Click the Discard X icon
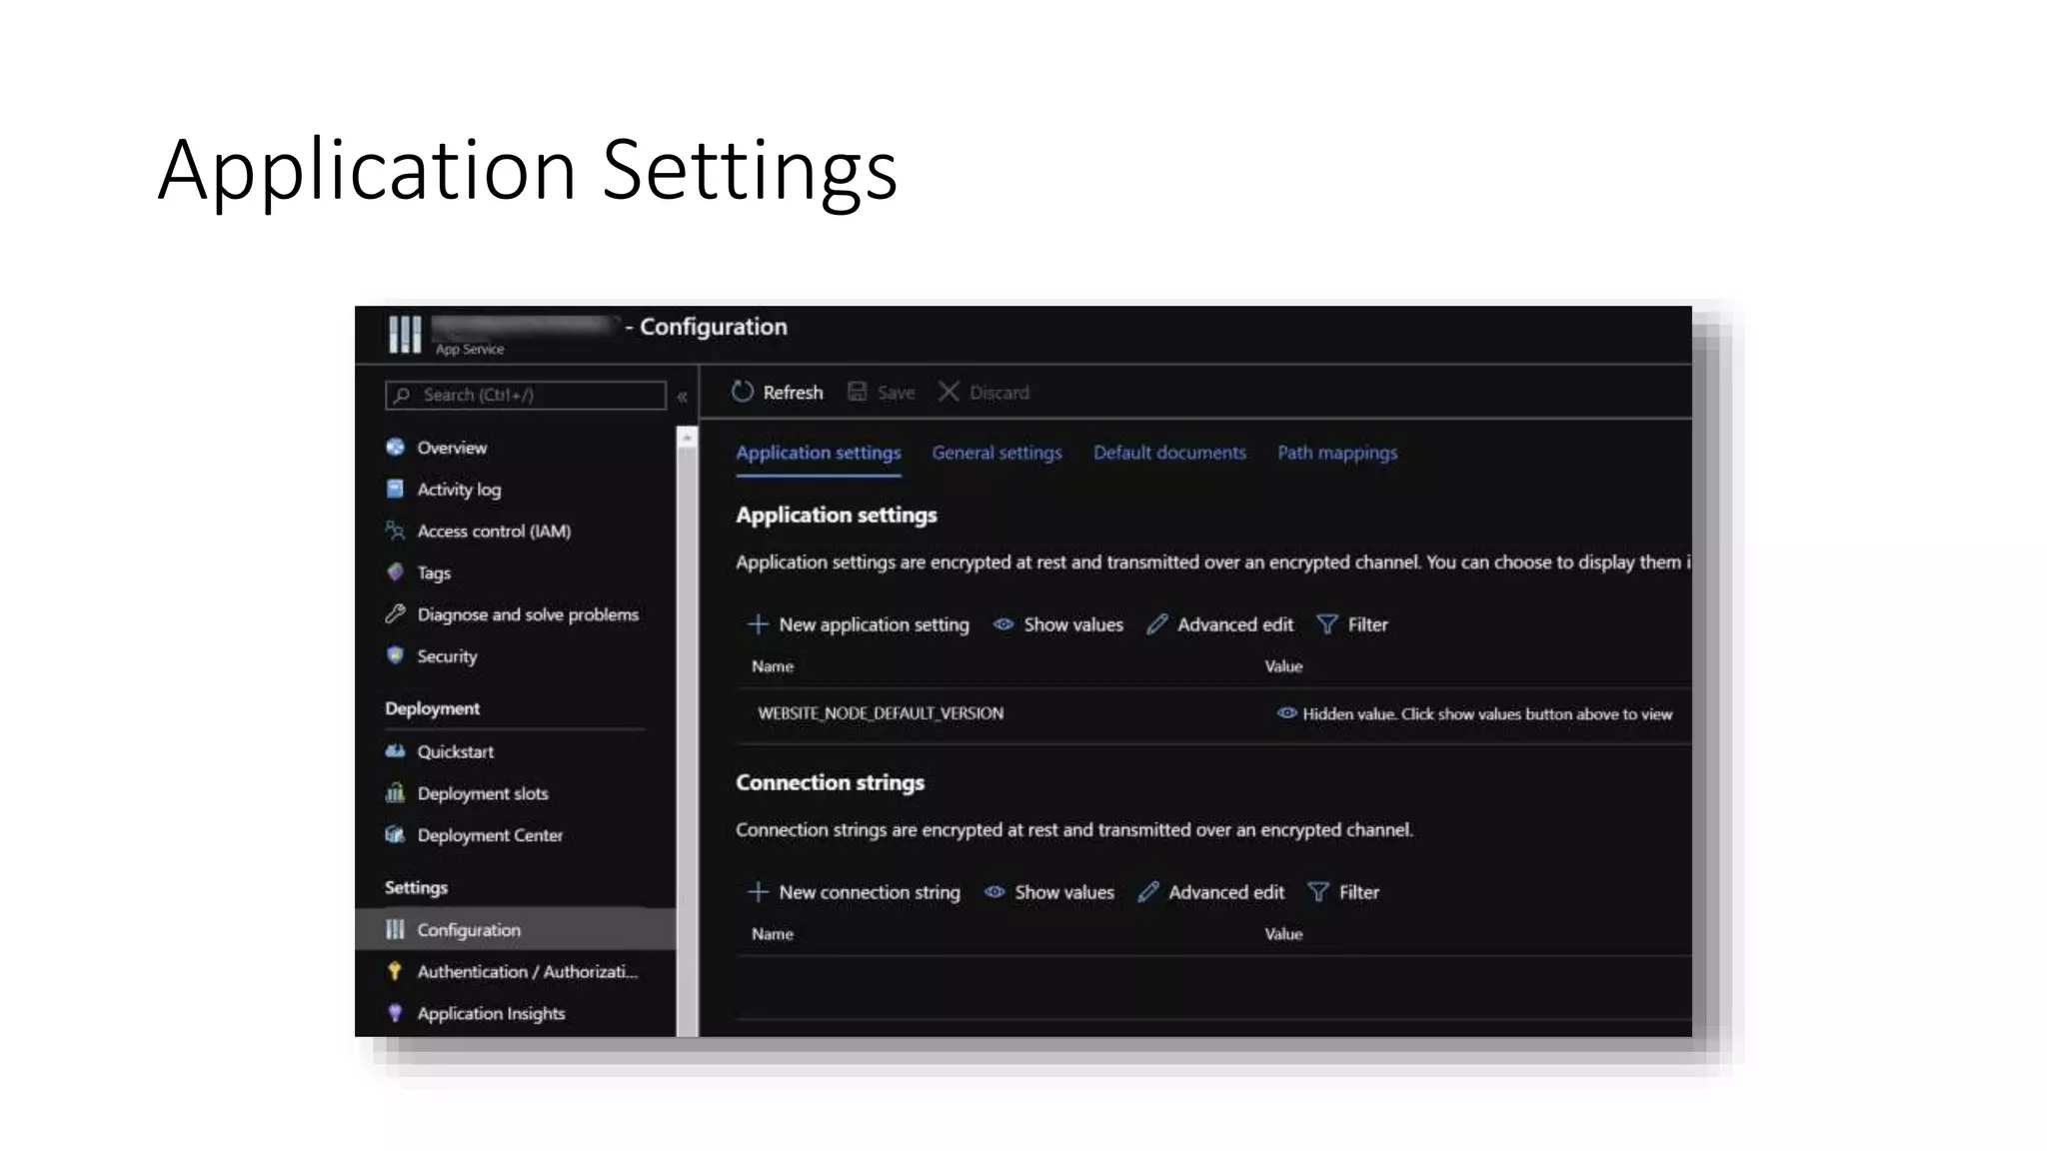 pyautogui.click(x=949, y=392)
